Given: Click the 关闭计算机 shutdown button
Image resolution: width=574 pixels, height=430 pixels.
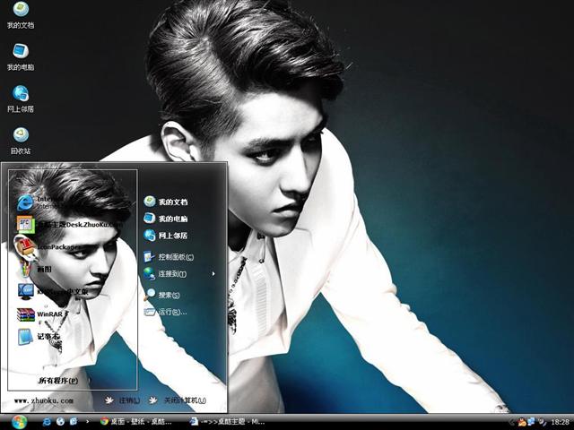Looking at the screenshot, I should click(x=181, y=400).
